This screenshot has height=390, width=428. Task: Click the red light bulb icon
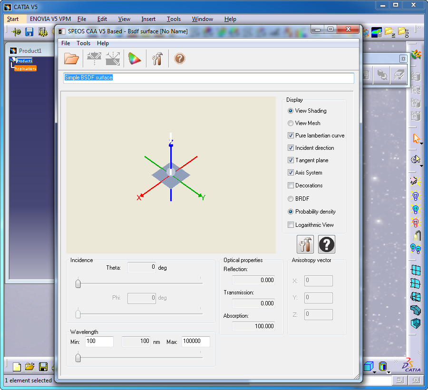coord(416,223)
